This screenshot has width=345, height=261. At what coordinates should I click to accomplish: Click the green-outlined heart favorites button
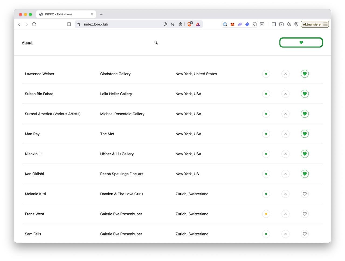tap(301, 43)
